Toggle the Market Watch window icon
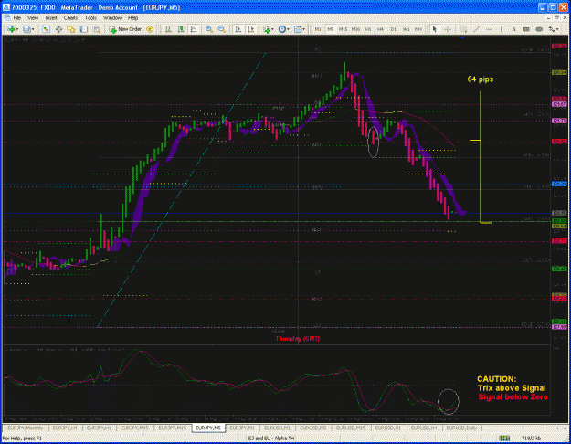This screenshot has height=444, width=571. tap(46, 29)
